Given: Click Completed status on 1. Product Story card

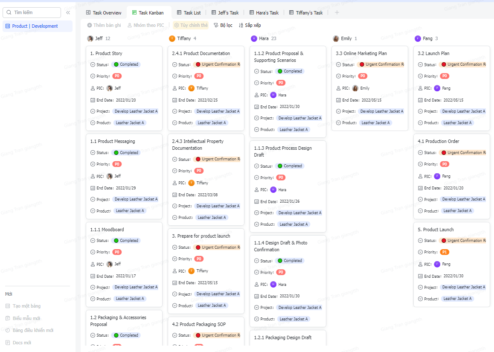Looking at the screenshot, I should coord(126,64).
